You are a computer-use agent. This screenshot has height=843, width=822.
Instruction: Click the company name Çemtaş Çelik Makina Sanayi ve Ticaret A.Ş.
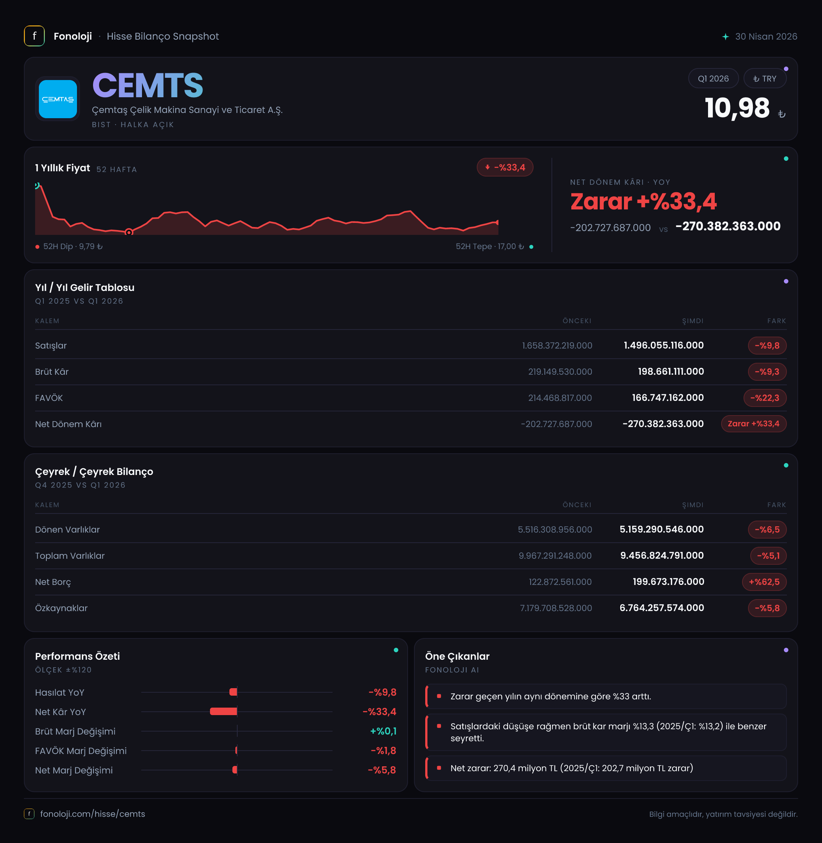(x=187, y=110)
